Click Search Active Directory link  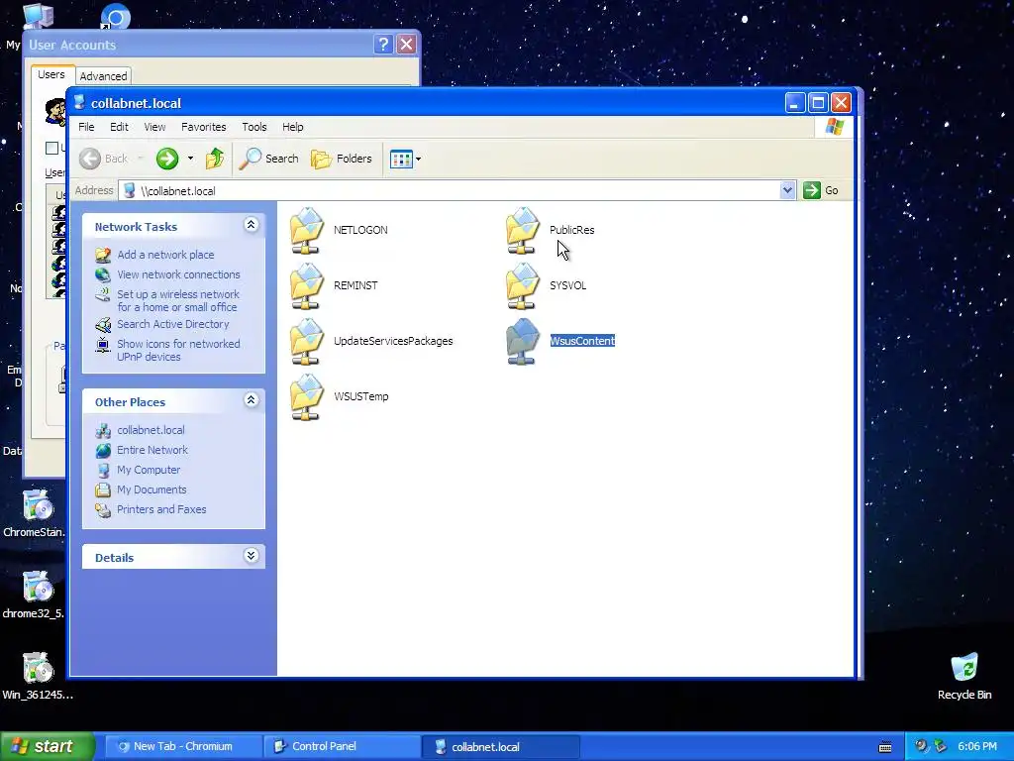tap(172, 324)
